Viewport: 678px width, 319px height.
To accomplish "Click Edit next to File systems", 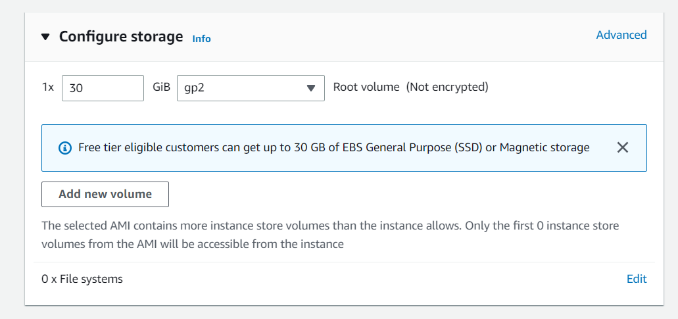I will point(636,279).
